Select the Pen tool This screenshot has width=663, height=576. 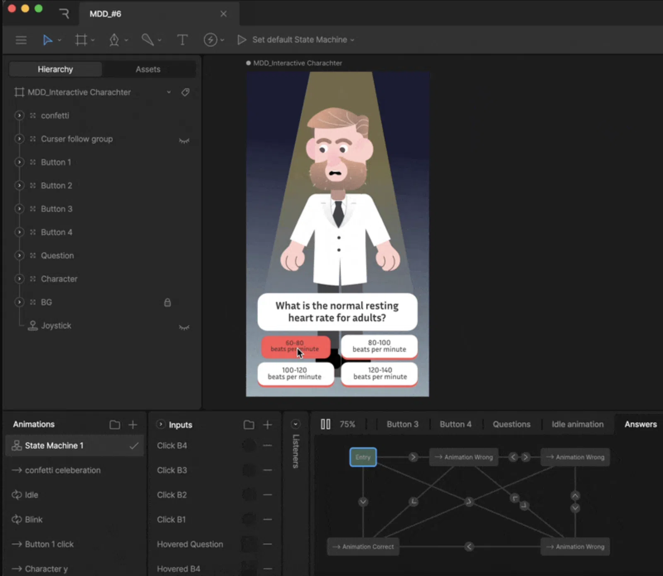click(114, 40)
